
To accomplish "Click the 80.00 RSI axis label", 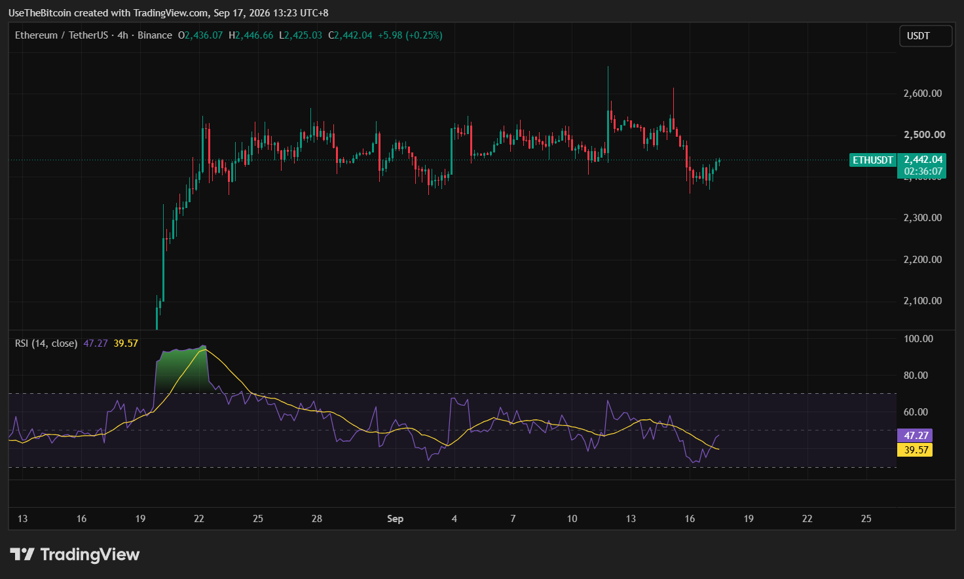I will [916, 376].
